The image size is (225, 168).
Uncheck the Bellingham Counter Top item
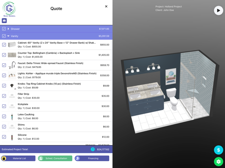tap(4, 55)
